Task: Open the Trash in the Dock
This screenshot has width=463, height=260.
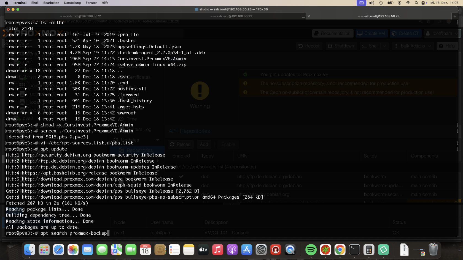Action: (x=433, y=250)
